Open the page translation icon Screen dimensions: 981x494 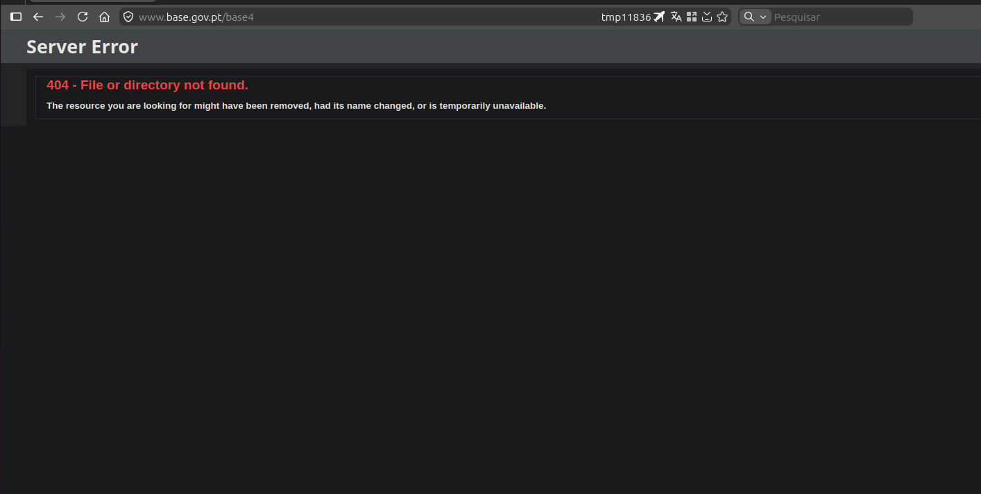pyautogui.click(x=676, y=17)
